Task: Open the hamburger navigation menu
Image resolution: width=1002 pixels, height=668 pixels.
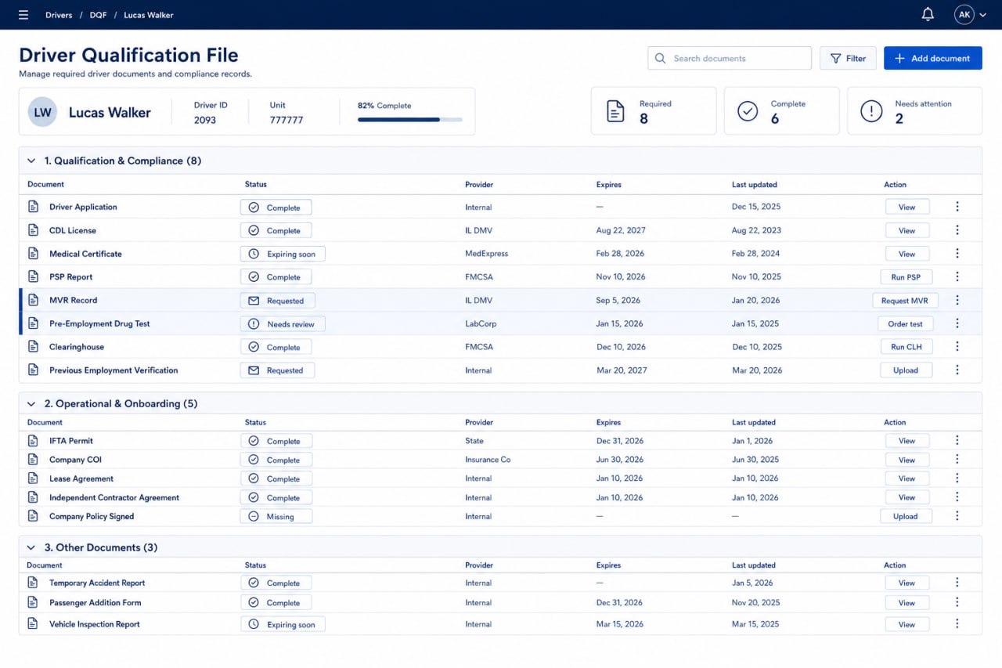Action: pyautogui.click(x=23, y=15)
